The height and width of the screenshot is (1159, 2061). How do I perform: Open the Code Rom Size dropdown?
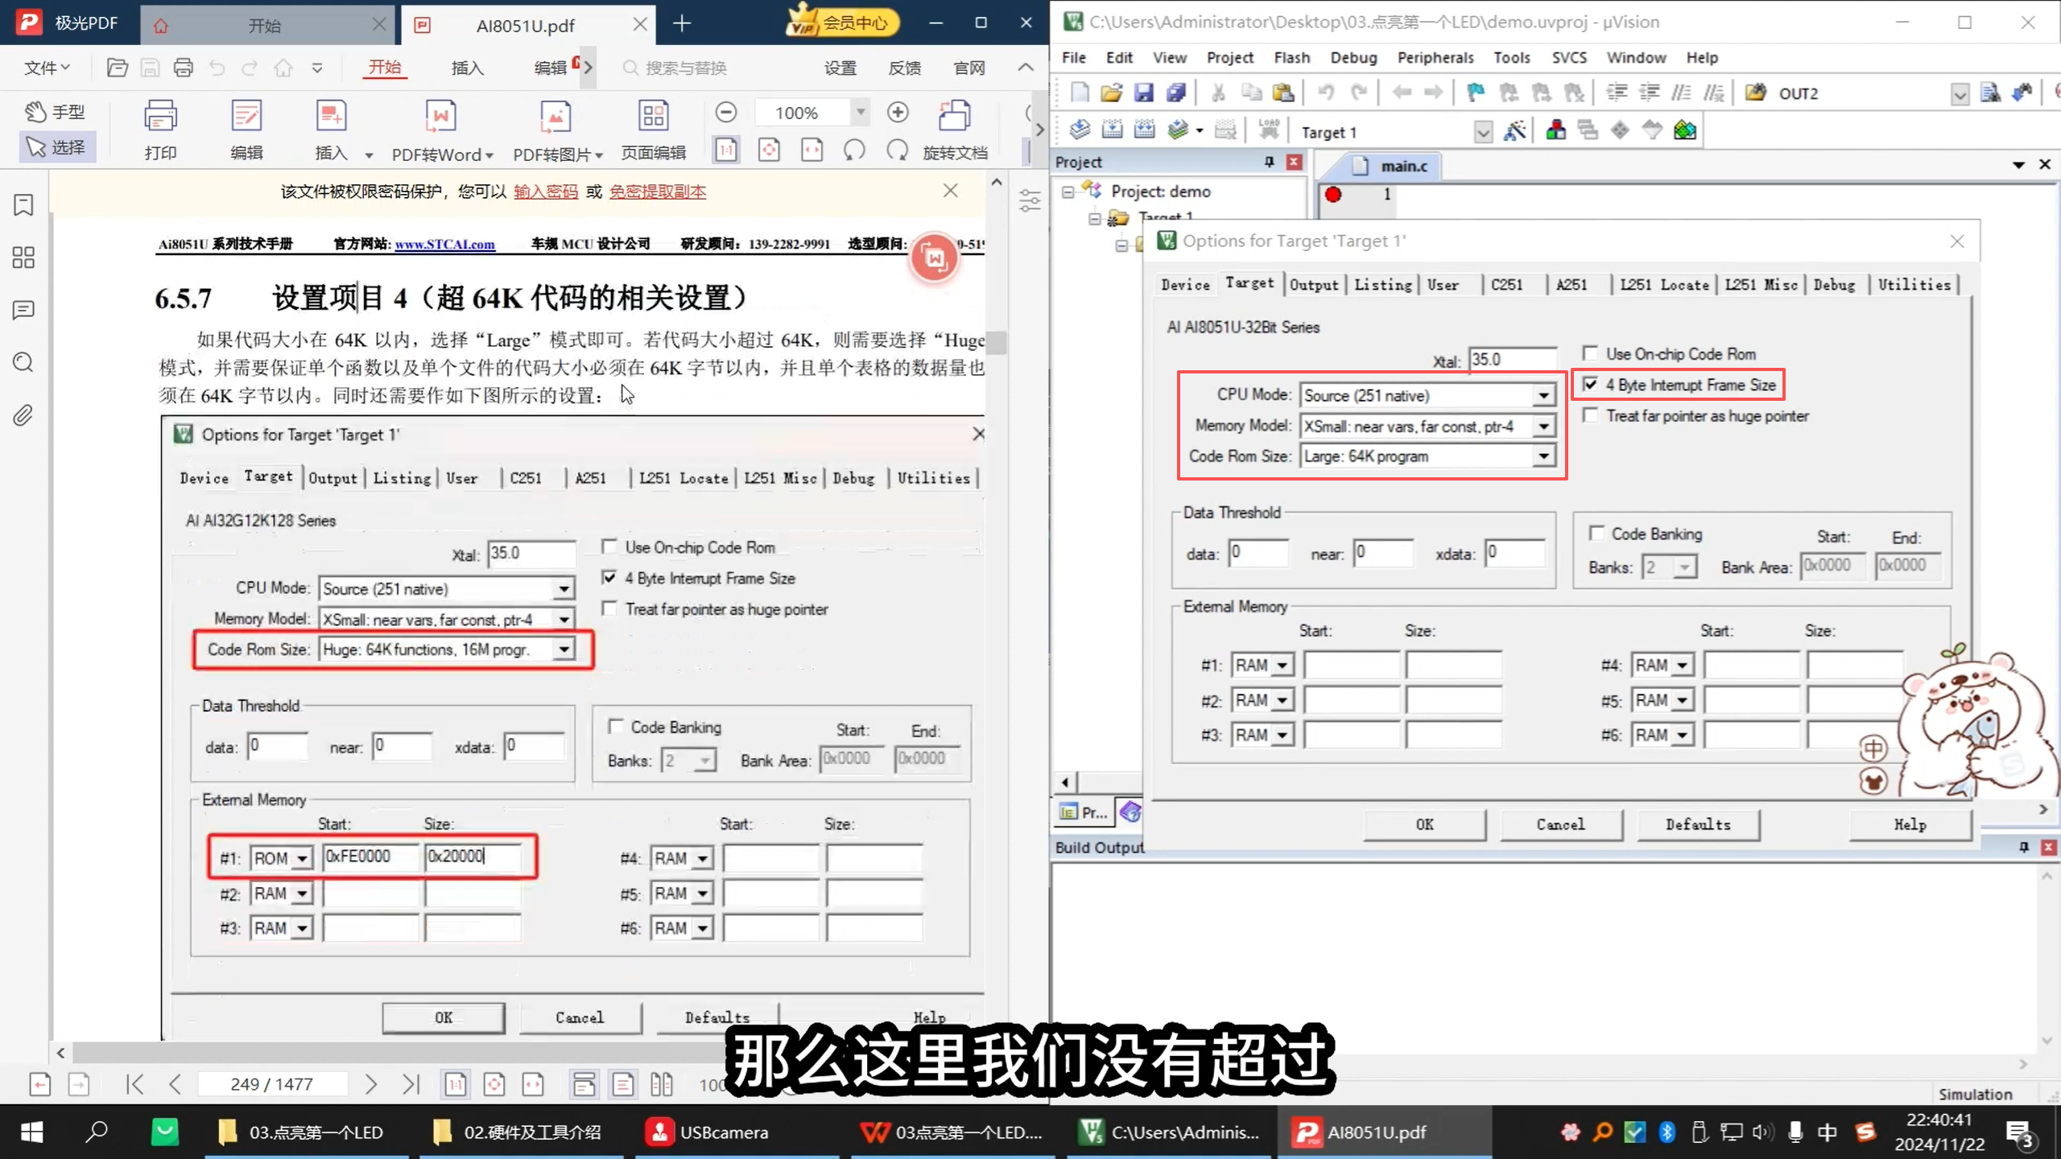[1544, 456]
